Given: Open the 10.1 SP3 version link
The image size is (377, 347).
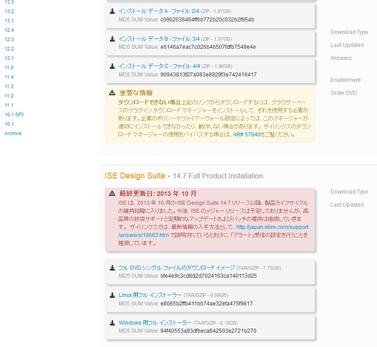Looking at the screenshot, I should 14,114.
